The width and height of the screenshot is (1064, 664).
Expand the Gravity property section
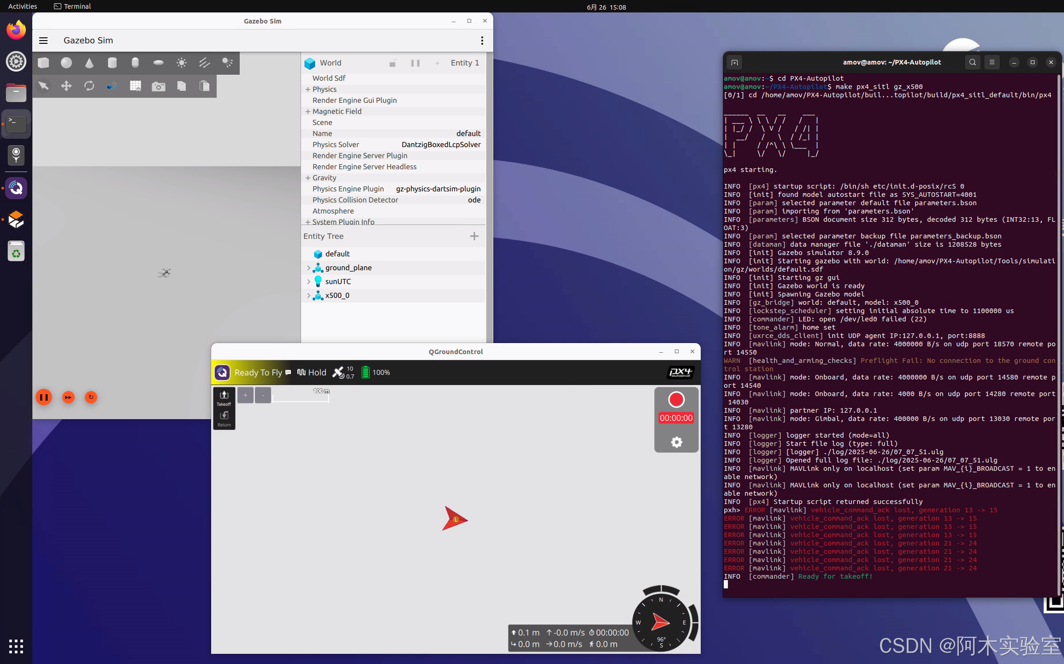click(307, 178)
